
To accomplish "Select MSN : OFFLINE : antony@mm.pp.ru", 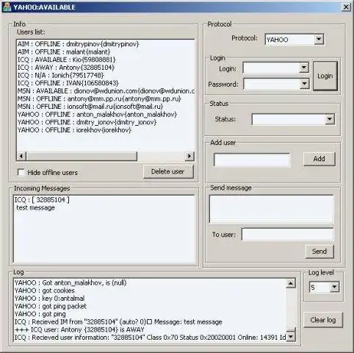I will pos(99,99).
